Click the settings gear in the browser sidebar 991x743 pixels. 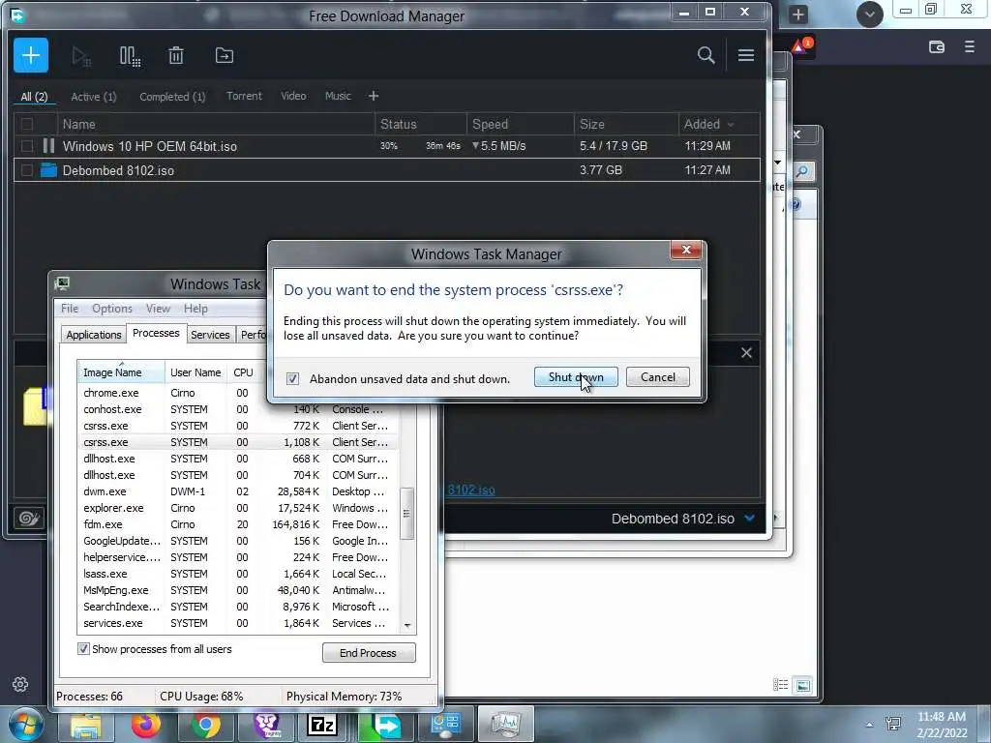pyautogui.click(x=20, y=684)
